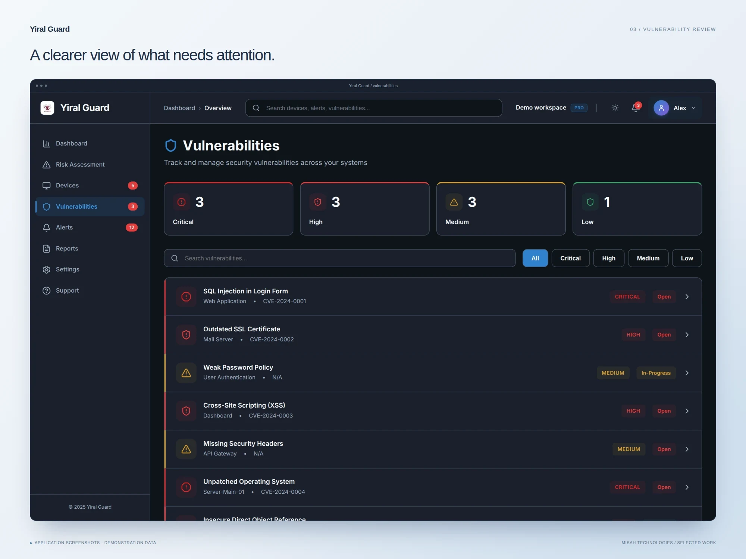This screenshot has width=746, height=559.
Task: Open Reports from the sidebar
Action: 90,249
